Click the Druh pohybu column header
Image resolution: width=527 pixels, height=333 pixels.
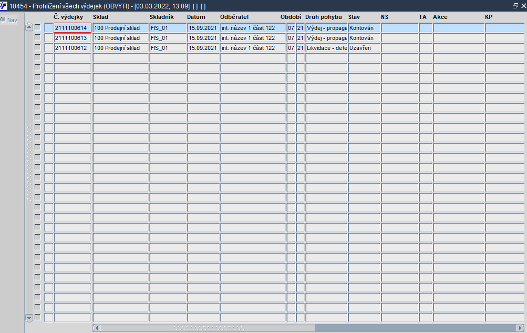tap(323, 17)
